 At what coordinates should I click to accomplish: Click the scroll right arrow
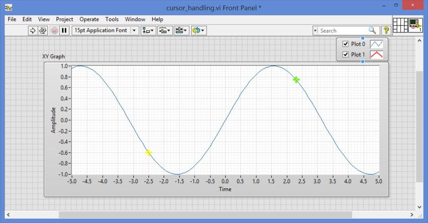pyautogui.click(x=412, y=215)
